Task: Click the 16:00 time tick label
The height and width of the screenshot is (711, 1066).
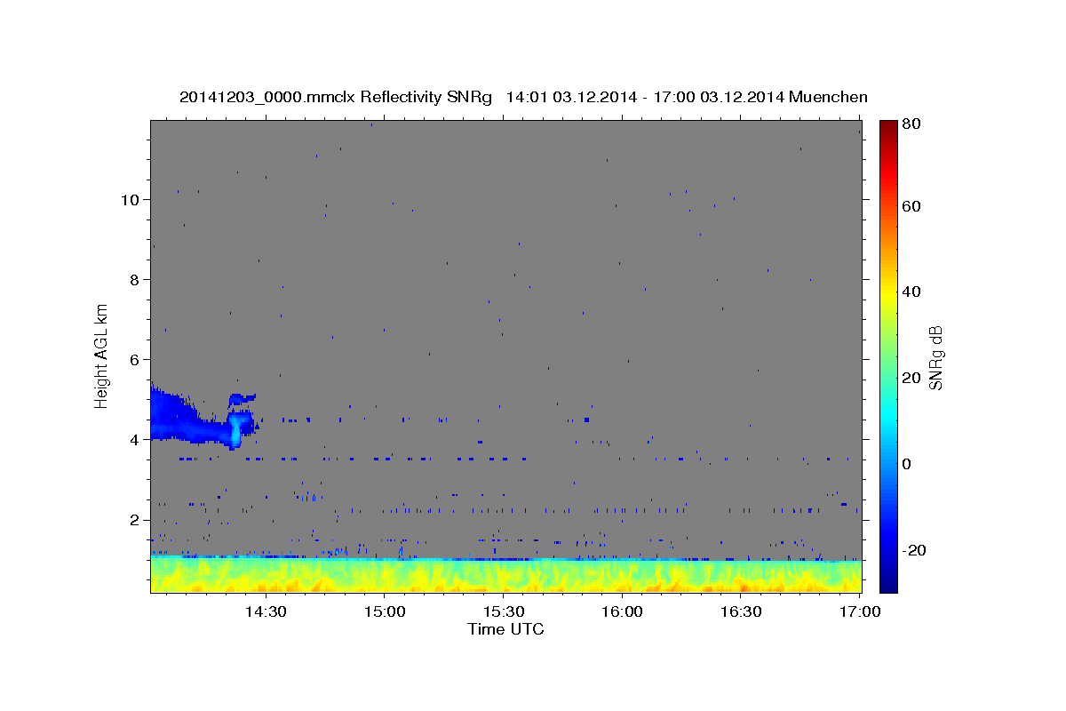Action: tap(622, 611)
